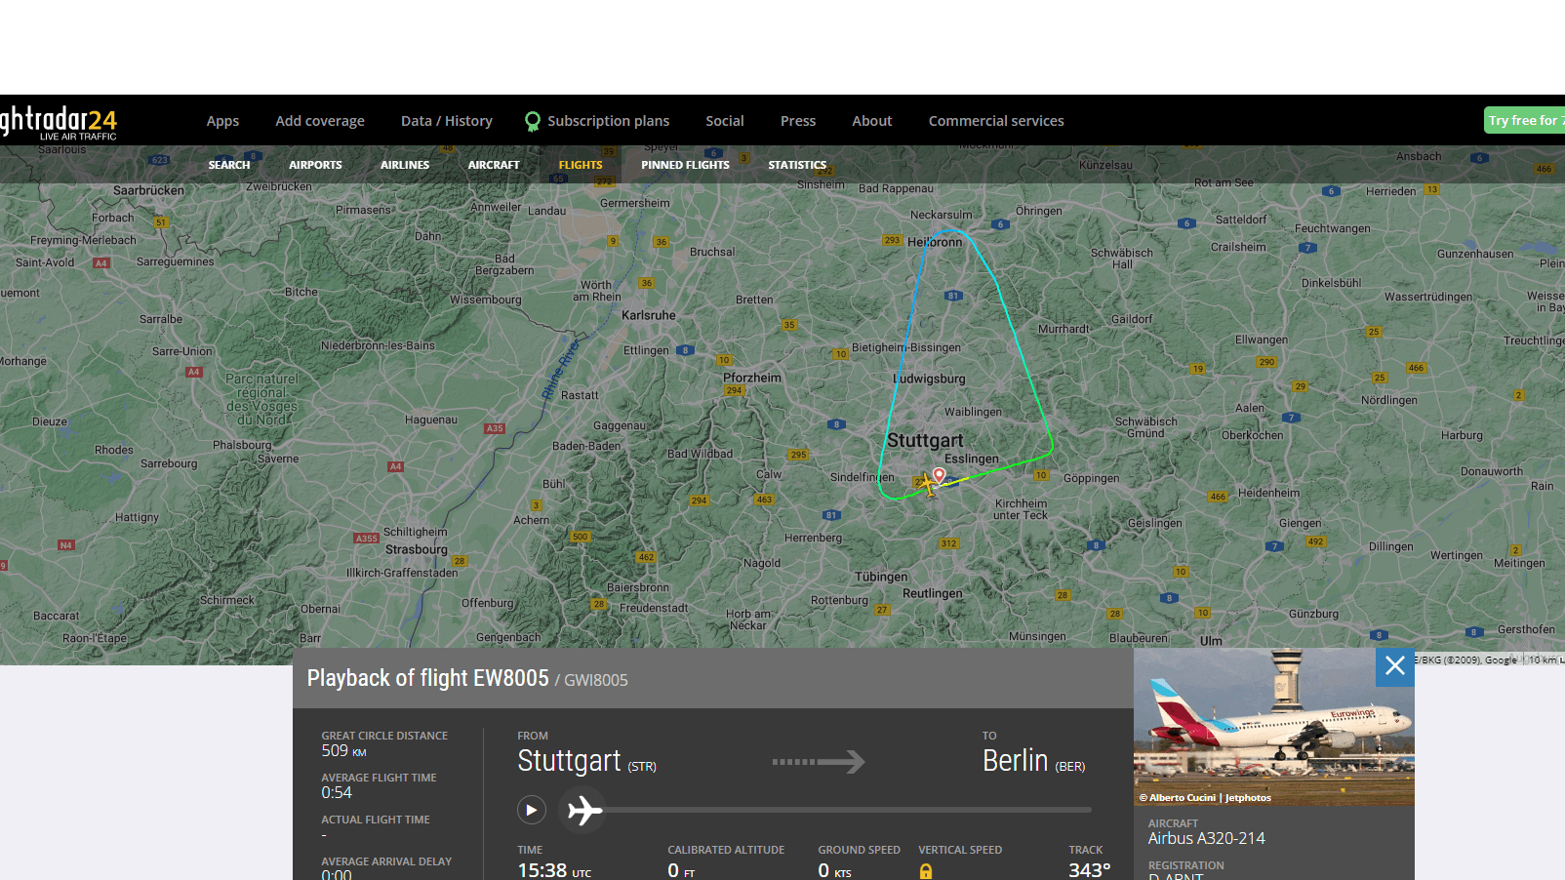Click the Alberto Cucini Jetphotos credit
This screenshot has height=880, width=1565.
coord(1206,797)
